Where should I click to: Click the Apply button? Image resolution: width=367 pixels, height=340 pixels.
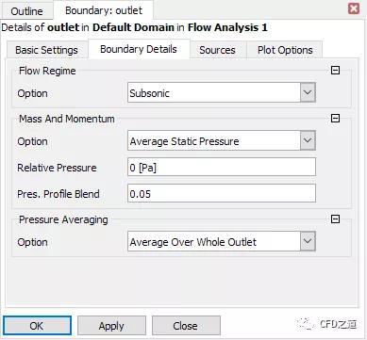(x=111, y=326)
